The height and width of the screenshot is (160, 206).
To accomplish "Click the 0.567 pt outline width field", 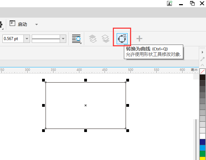I will [x=13, y=39].
